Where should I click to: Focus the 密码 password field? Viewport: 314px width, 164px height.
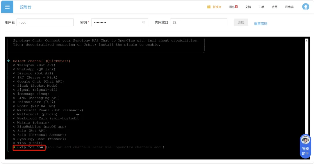[119, 22]
